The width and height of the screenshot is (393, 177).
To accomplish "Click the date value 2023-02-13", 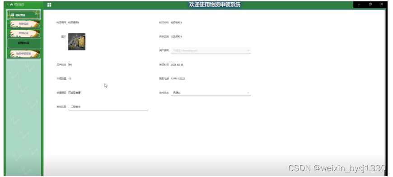I will [x=177, y=65].
